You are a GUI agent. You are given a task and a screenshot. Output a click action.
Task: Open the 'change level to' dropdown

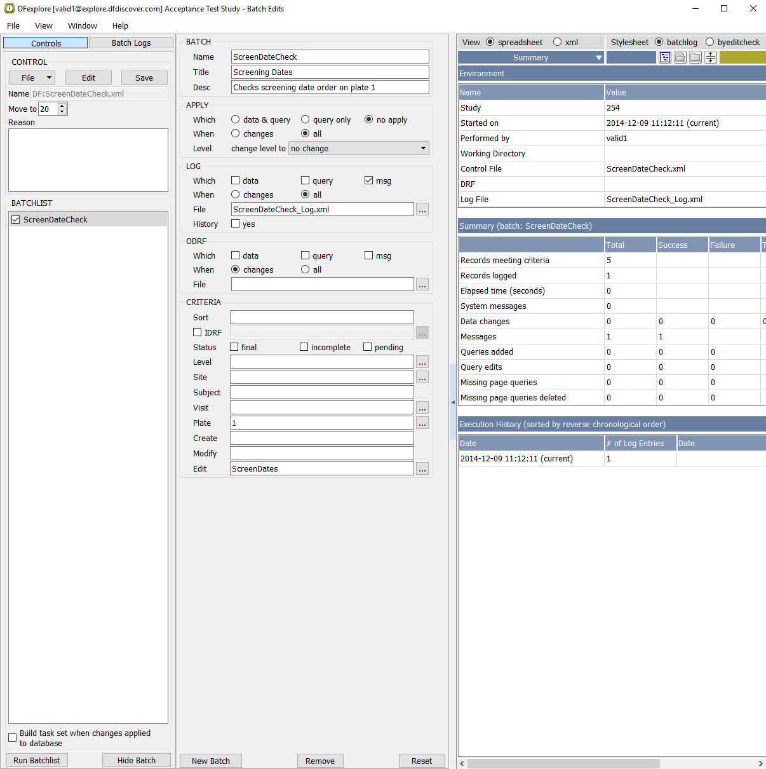pyautogui.click(x=359, y=149)
